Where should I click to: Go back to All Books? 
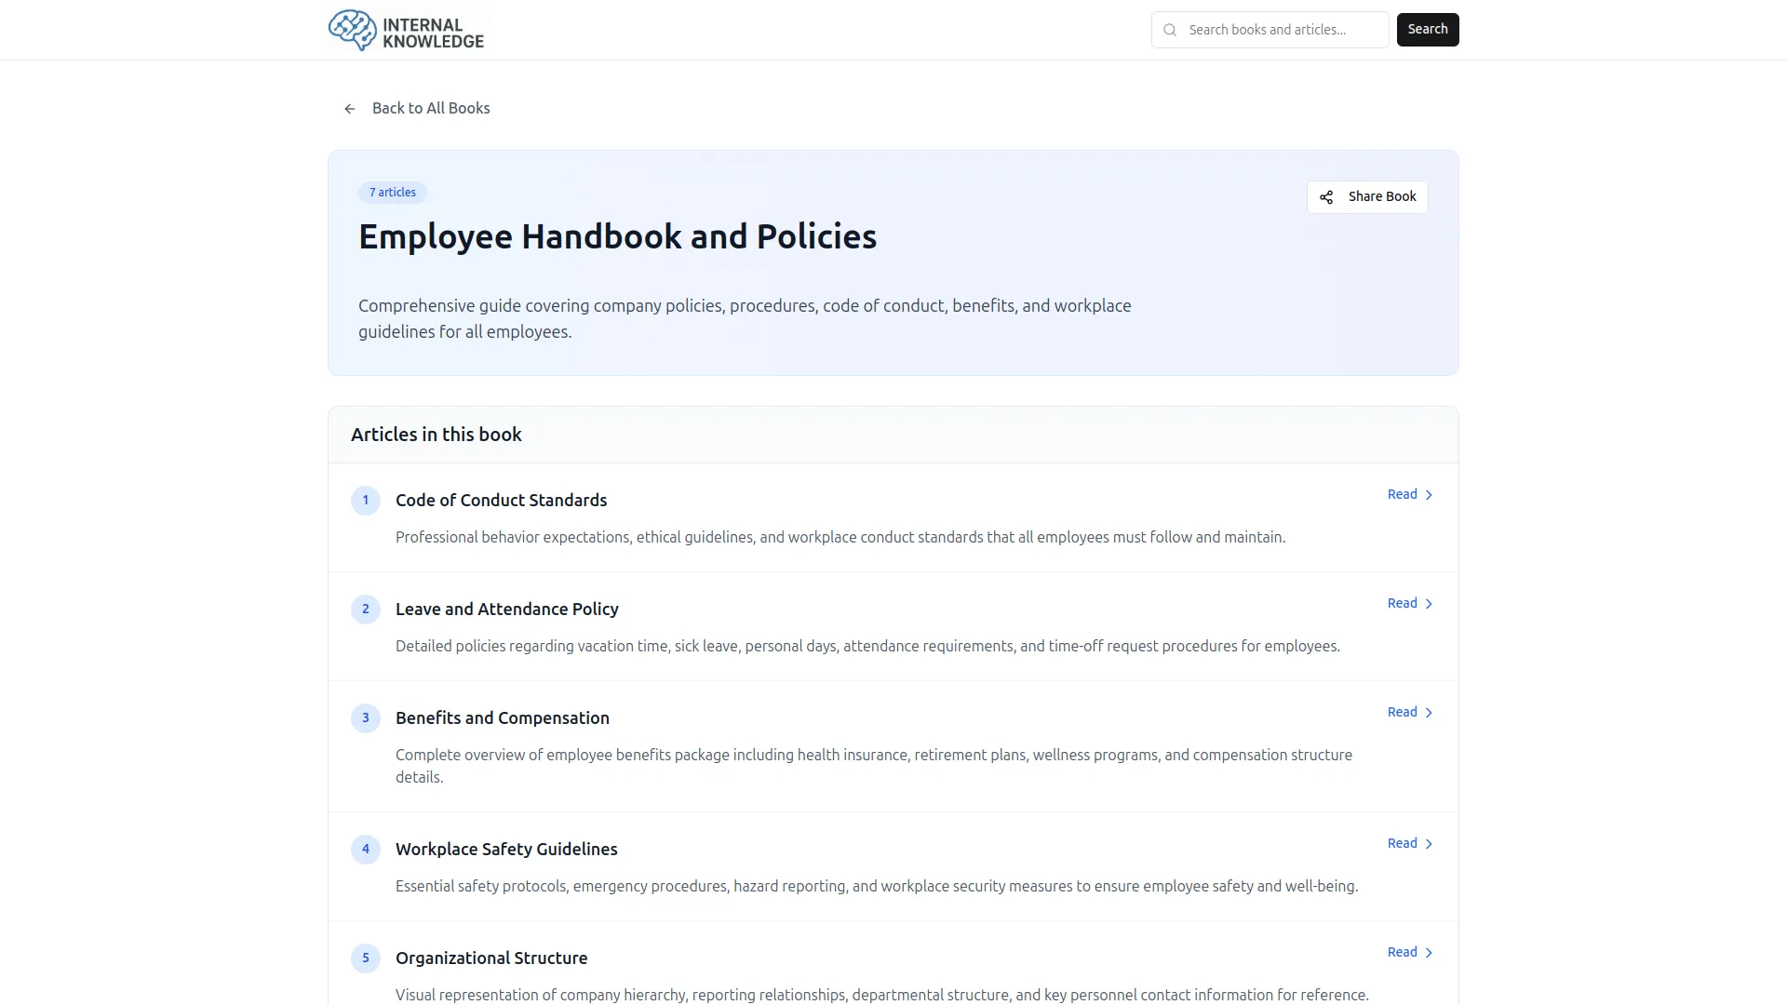point(430,109)
